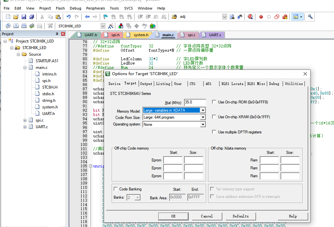Collapse the Source group folder

pos(18,54)
